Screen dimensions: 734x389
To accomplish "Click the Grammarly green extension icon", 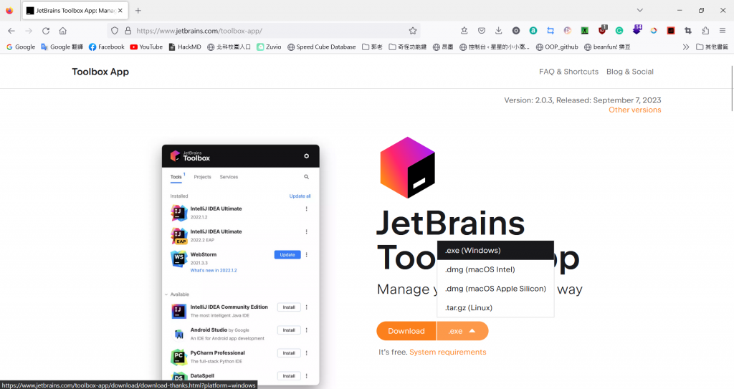I will (619, 31).
